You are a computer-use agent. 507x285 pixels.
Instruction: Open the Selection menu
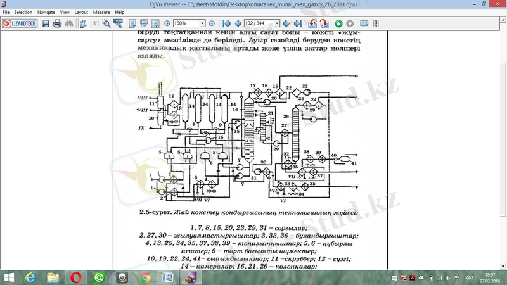(x=23, y=12)
